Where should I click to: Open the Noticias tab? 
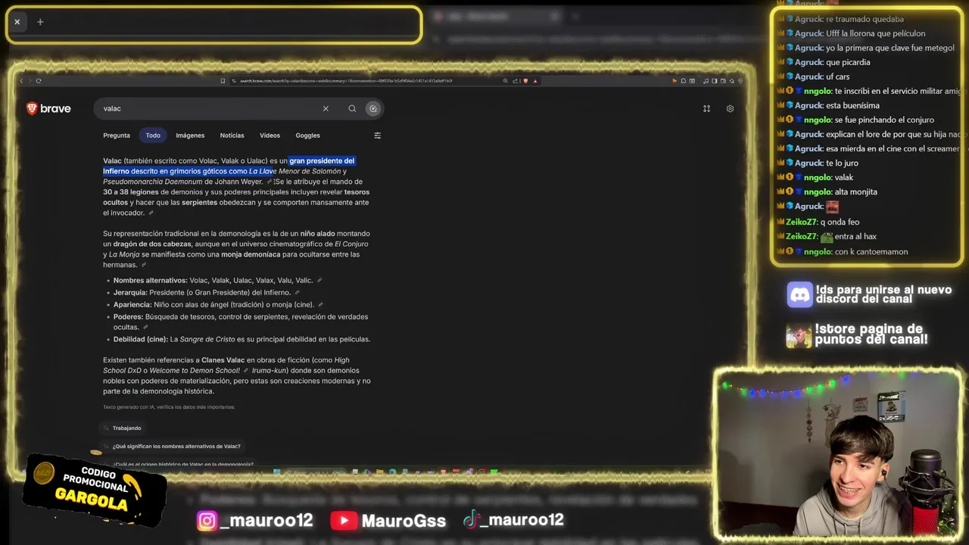232,135
